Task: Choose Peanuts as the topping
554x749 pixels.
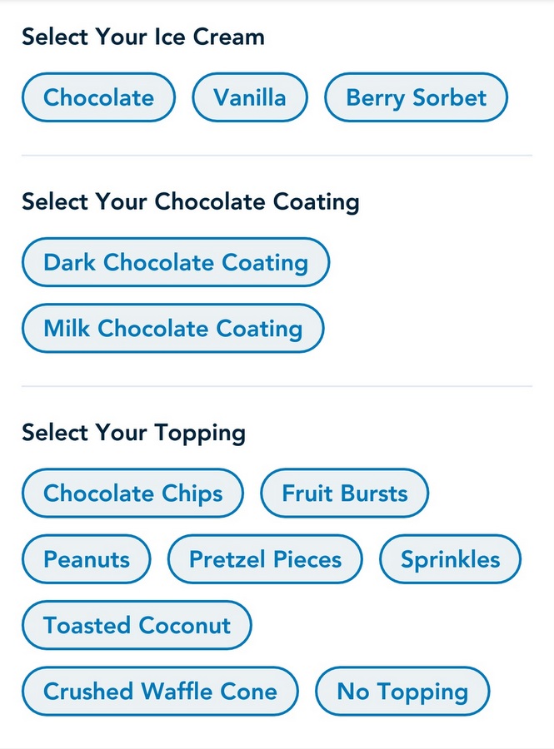Action: 86,558
